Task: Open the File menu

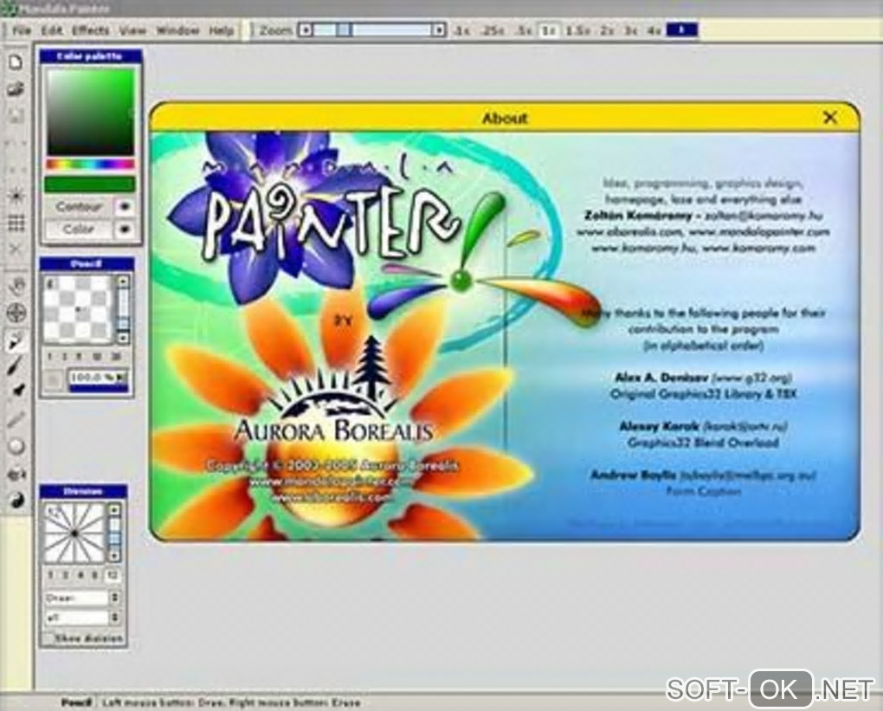Action: coord(22,29)
